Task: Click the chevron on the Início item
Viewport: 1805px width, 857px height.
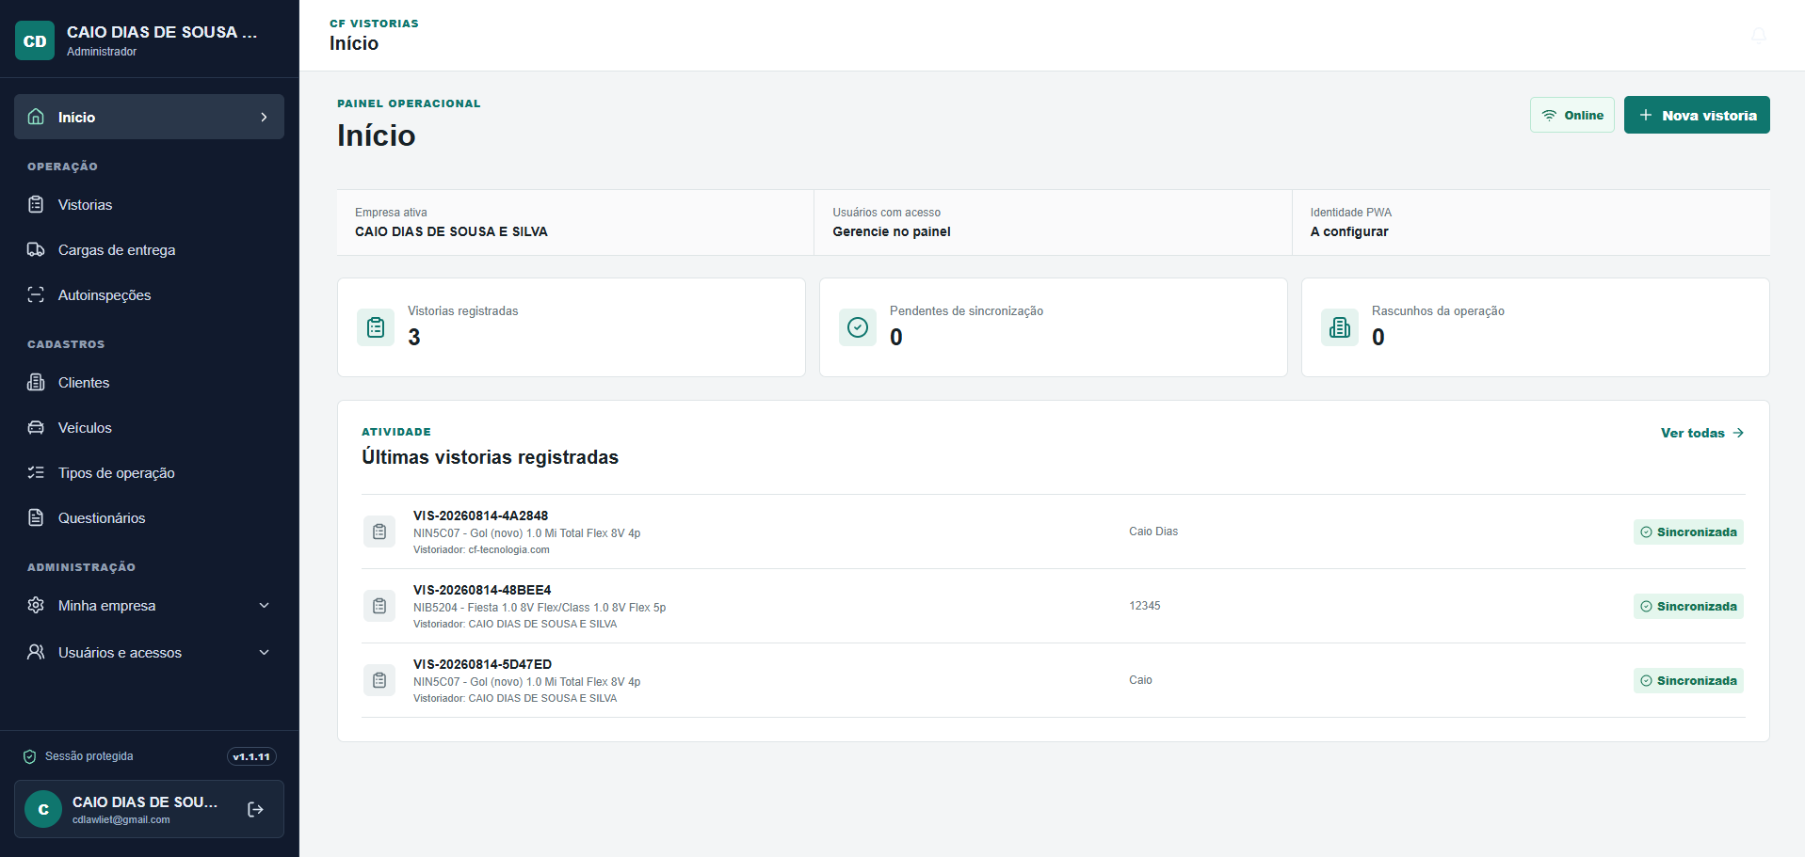Action: click(x=265, y=117)
